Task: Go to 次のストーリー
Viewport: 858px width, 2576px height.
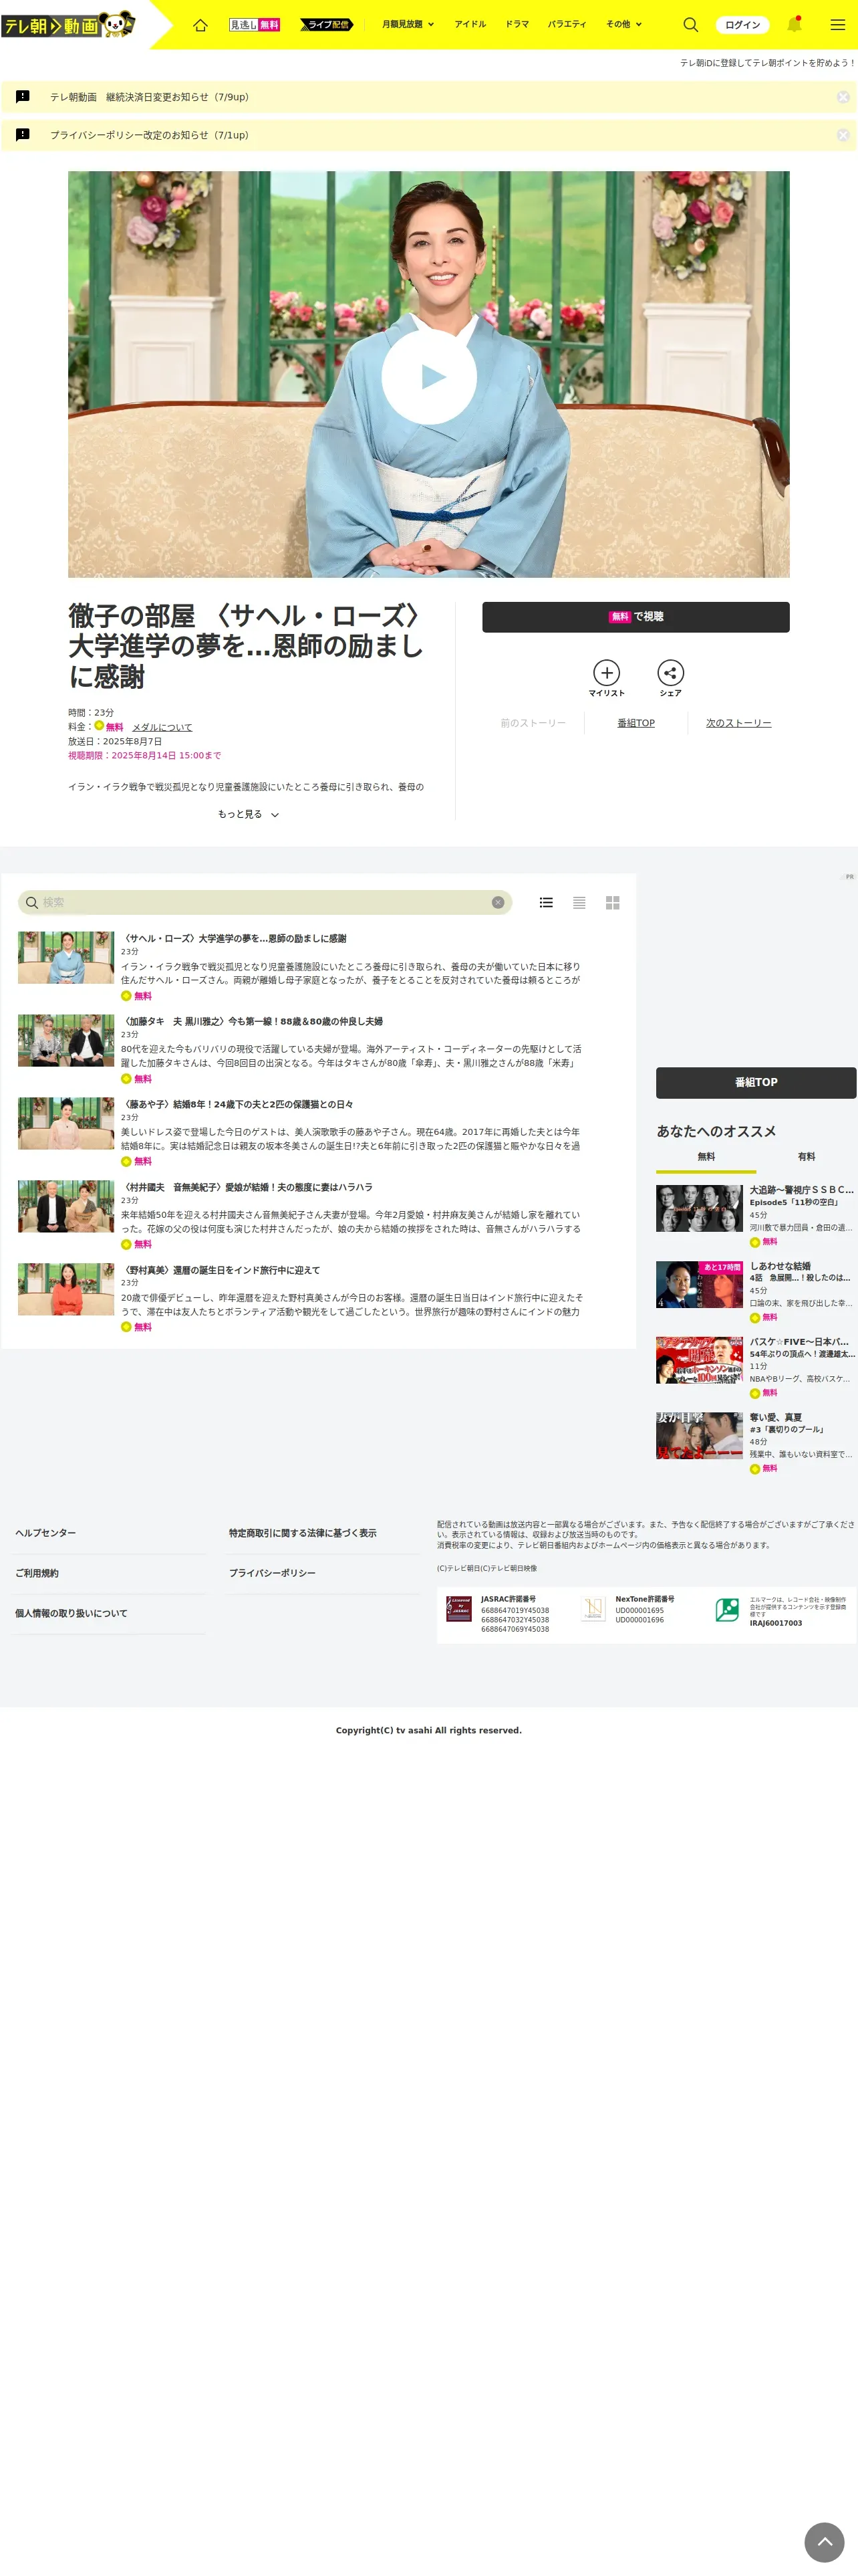Action: point(738,723)
